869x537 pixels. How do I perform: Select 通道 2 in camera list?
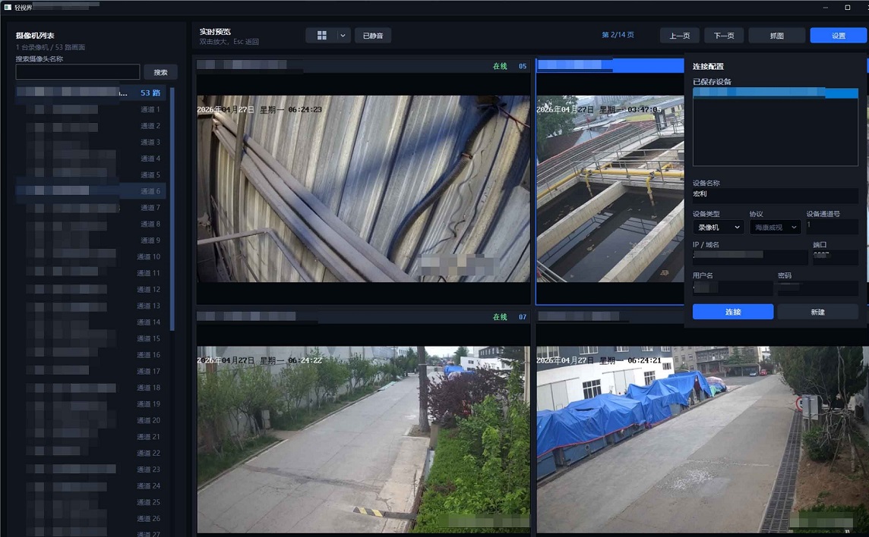point(91,126)
